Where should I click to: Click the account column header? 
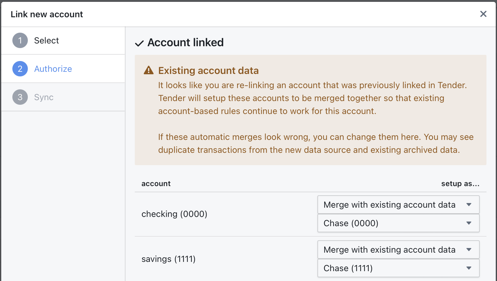(x=156, y=183)
